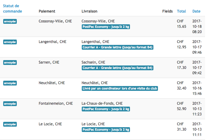Click Courrier A tag for Langenthal delivery
212x140 pixels.
pos(118,47)
